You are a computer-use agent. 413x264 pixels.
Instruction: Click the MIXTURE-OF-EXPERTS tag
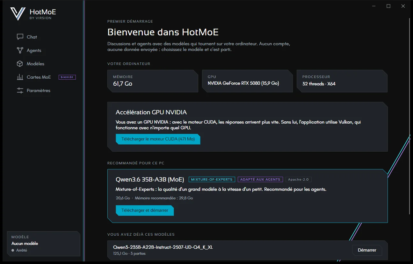coord(212,179)
